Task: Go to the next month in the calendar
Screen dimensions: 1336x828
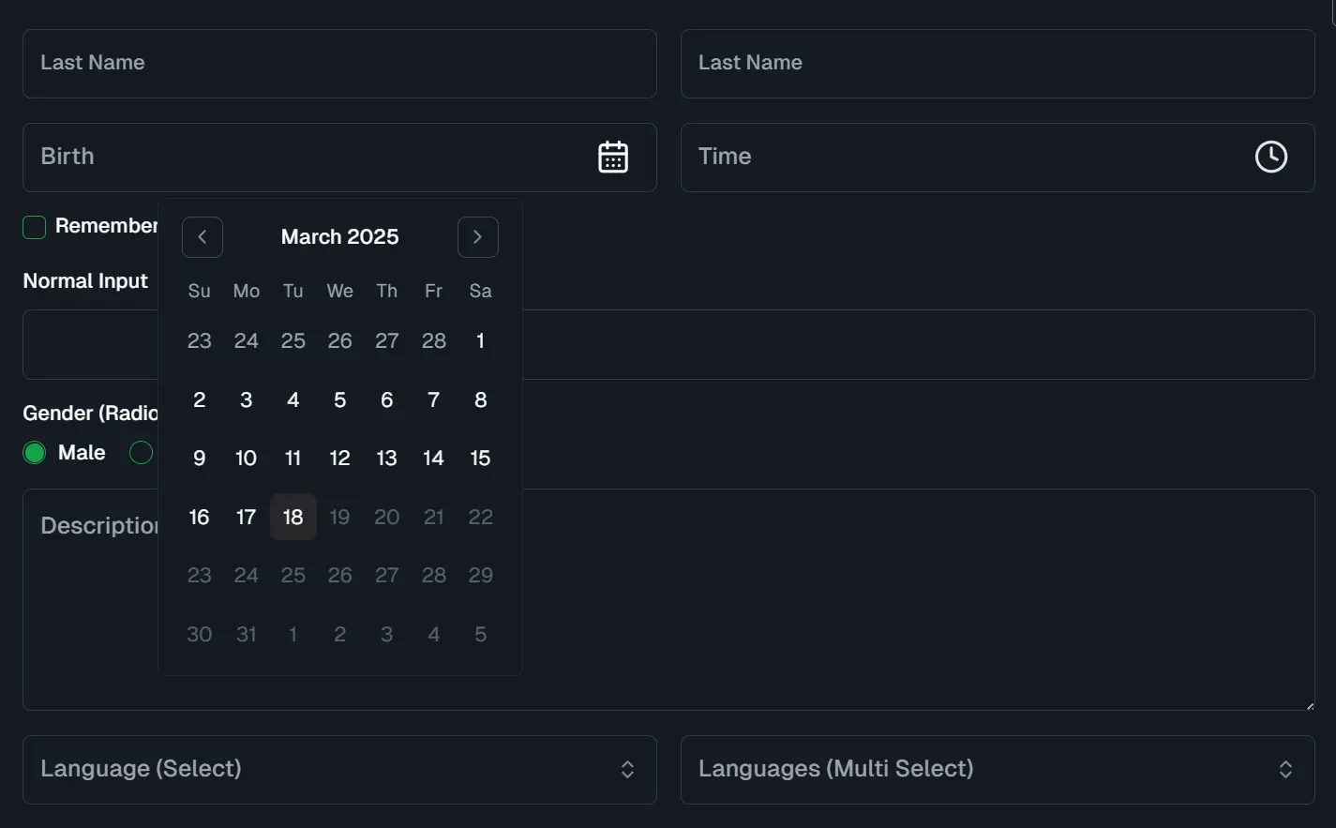Action: point(478,237)
